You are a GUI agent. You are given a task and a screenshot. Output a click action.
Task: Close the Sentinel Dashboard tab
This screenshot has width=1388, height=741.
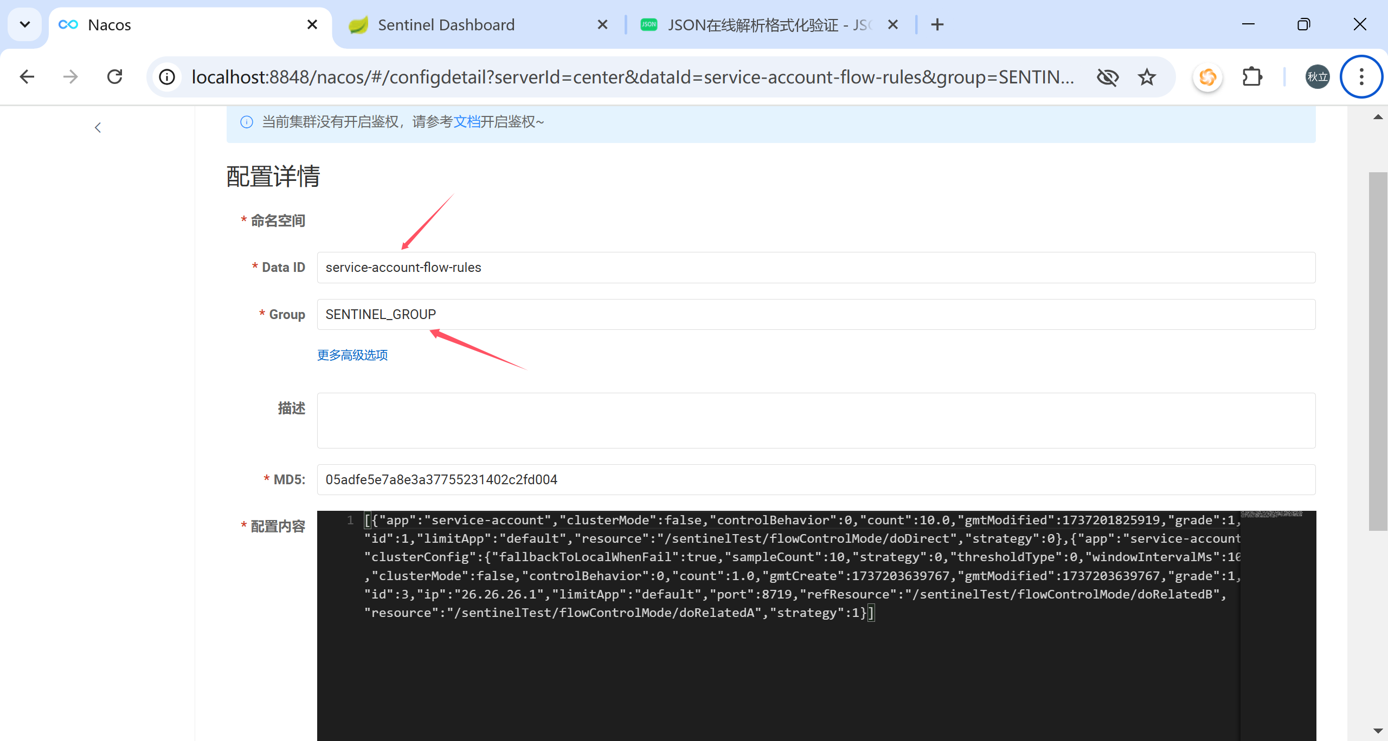(602, 24)
